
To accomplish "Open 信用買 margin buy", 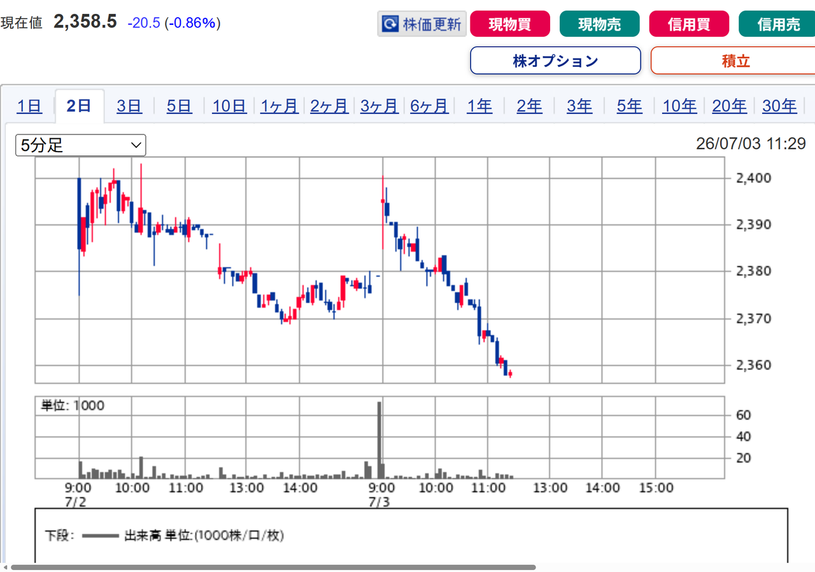I will pyautogui.click(x=689, y=24).
